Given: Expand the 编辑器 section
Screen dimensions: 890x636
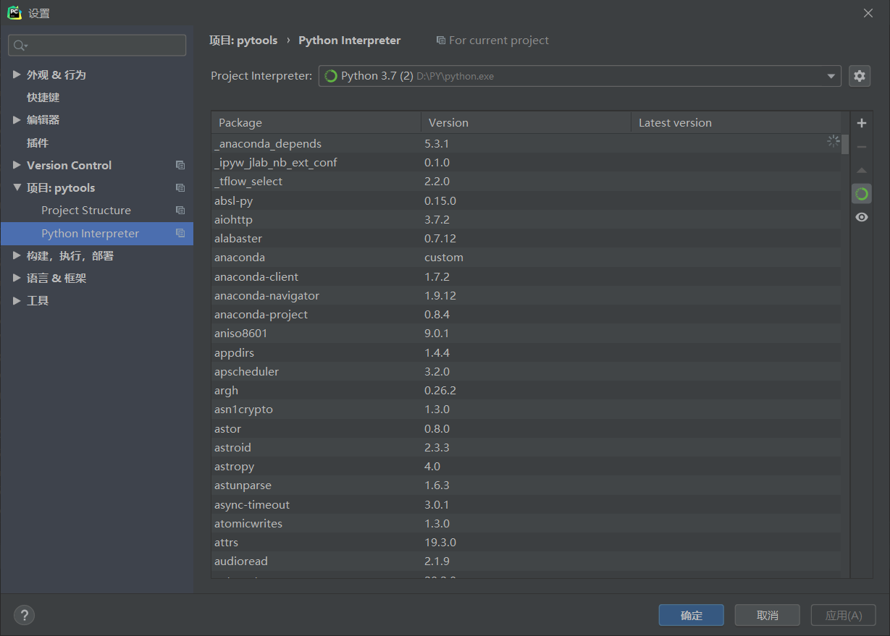Looking at the screenshot, I should coord(17,119).
